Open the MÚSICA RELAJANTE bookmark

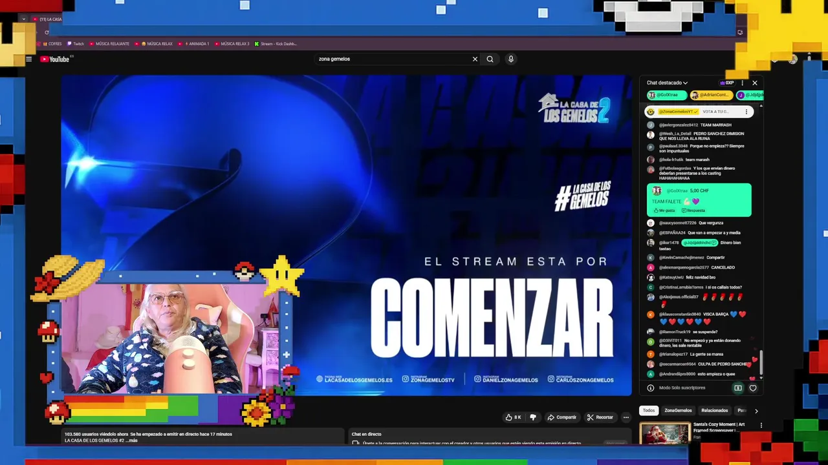pos(109,44)
